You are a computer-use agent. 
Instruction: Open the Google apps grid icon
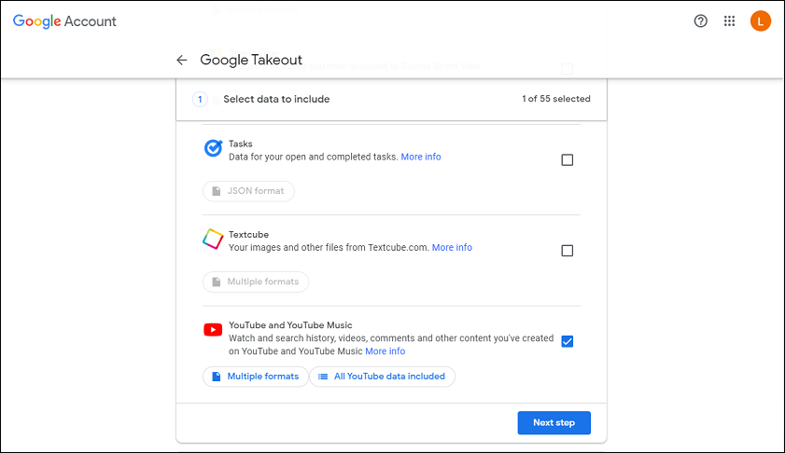pyautogui.click(x=729, y=21)
